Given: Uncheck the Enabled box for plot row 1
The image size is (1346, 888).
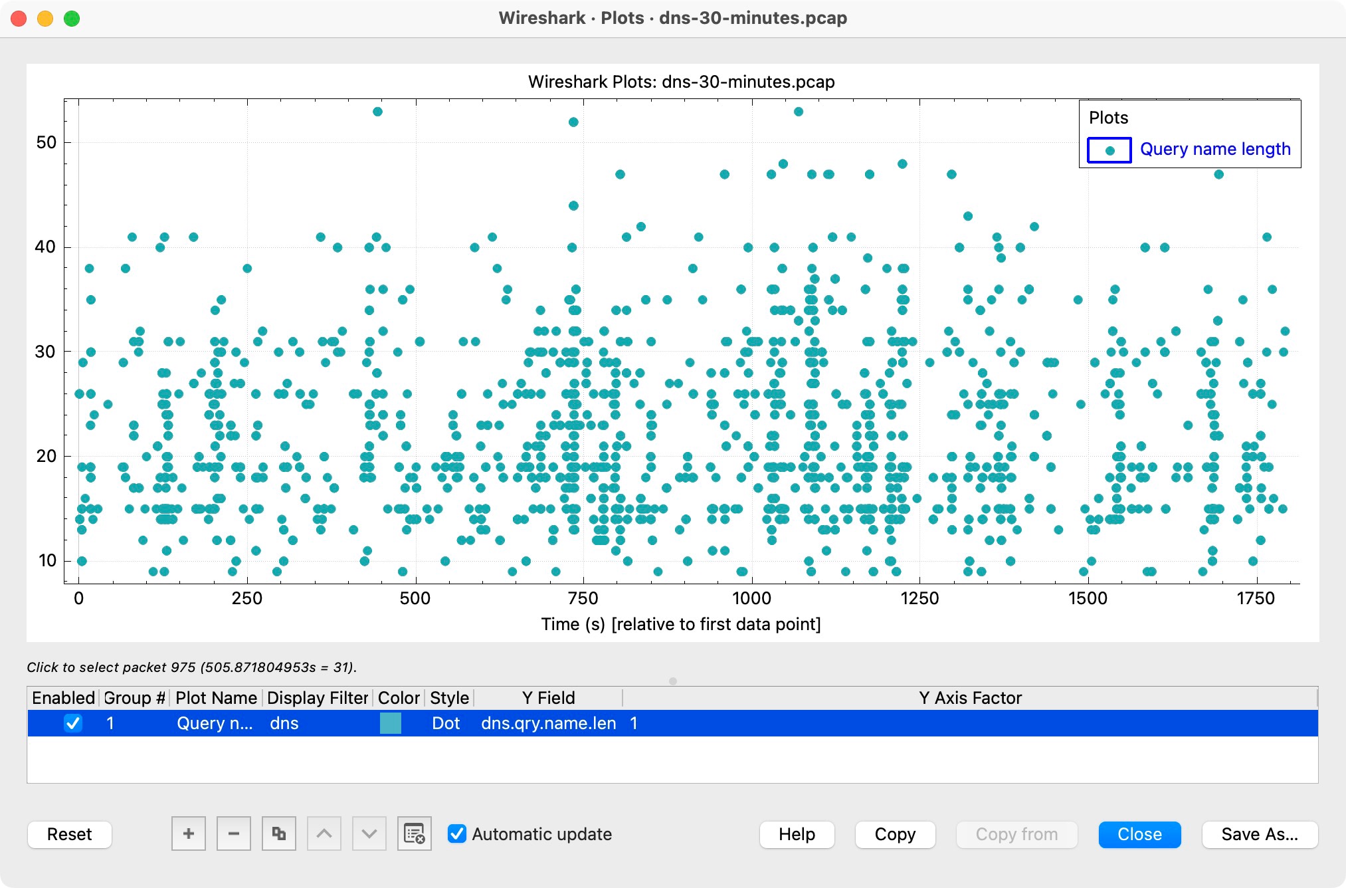Looking at the screenshot, I should [72, 723].
